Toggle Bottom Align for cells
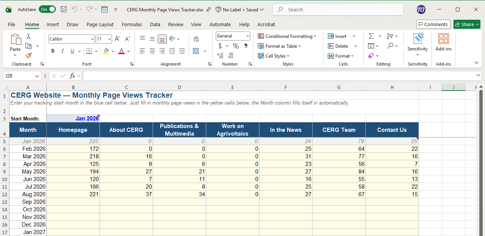The width and height of the screenshot is (485, 236). [162, 39]
